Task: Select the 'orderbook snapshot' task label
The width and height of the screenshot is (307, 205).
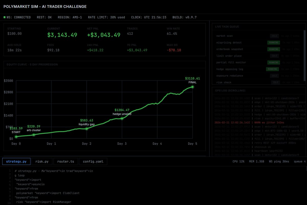Action: [x=230, y=49]
